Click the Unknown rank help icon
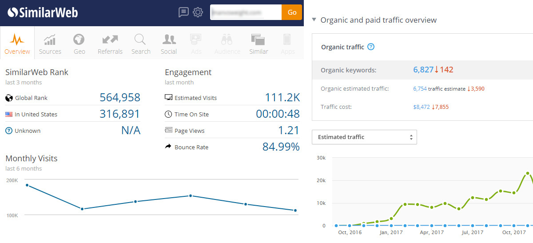 8,131
